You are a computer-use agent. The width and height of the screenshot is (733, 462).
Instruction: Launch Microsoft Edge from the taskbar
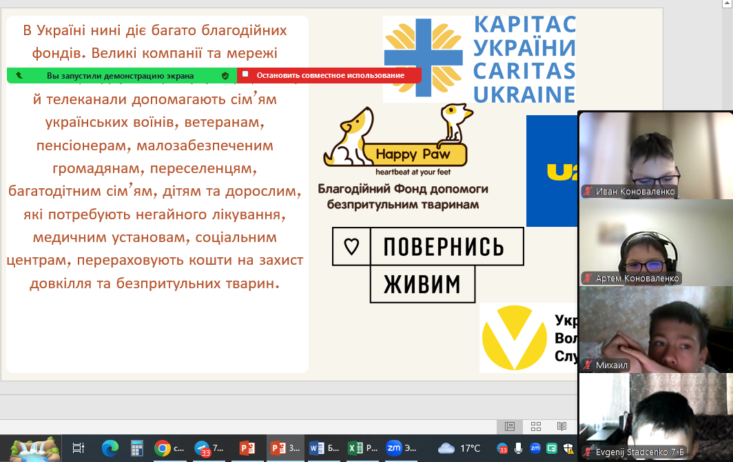coord(110,448)
